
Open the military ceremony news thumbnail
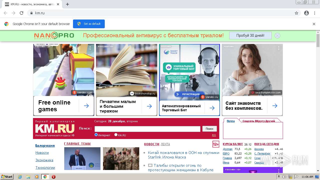[121, 158]
